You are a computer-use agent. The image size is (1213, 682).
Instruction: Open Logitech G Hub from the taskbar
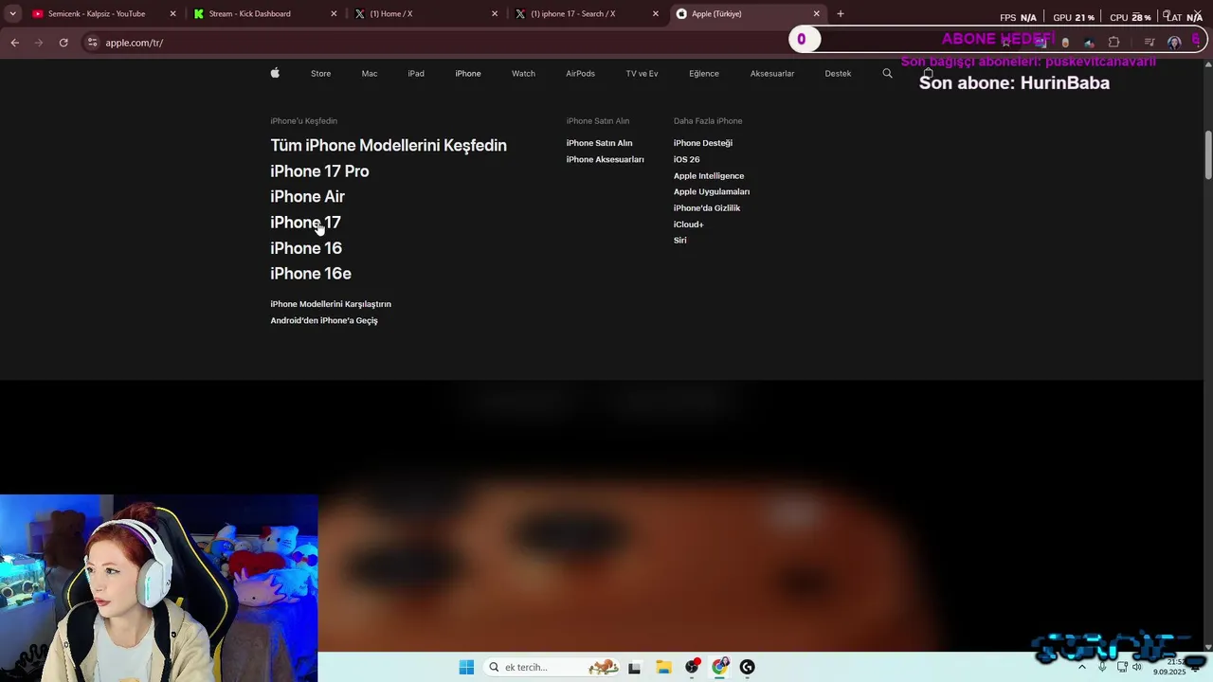(x=748, y=667)
